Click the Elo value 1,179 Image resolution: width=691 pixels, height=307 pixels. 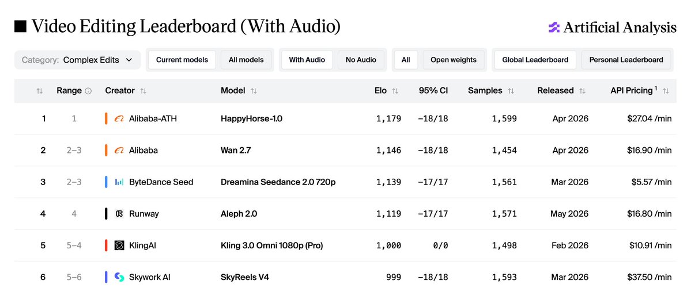pos(388,119)
